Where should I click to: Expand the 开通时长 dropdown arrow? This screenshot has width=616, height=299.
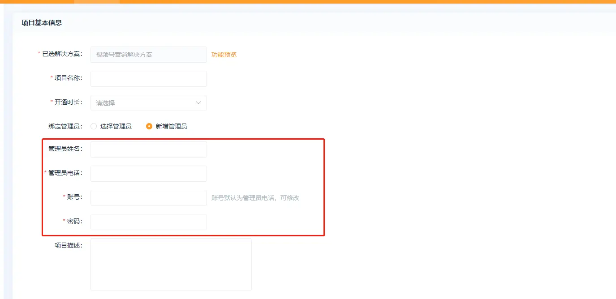198,103
